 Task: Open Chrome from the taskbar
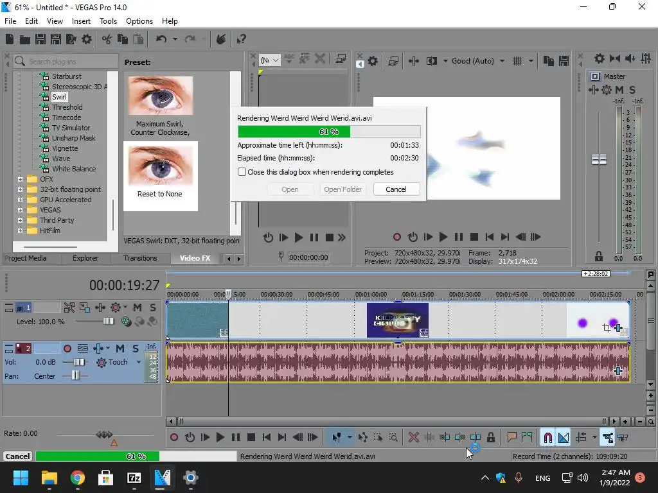[x=77, y=478]
